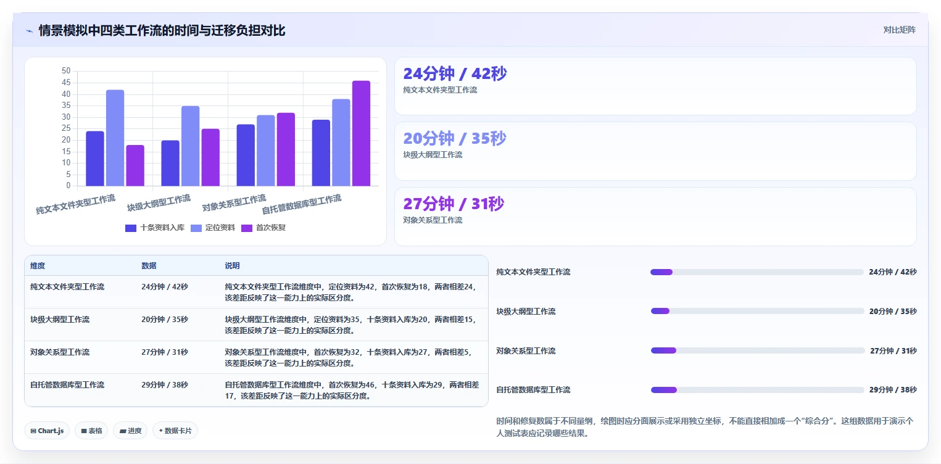Click the description mentioning 两者相差 17
This screenshot has width=941, height=464.
point(352,391)
